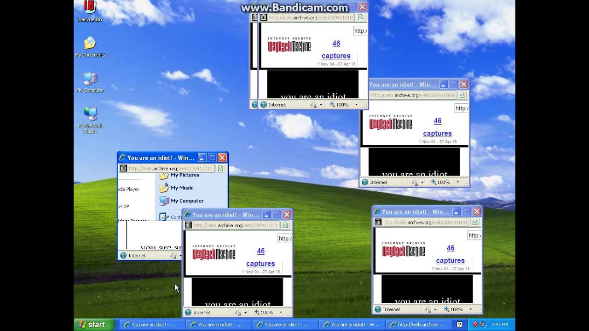
Task: Toggle Compatibility View in the upper-right popup
Action: pyautogui.click(x=462, y=95)
